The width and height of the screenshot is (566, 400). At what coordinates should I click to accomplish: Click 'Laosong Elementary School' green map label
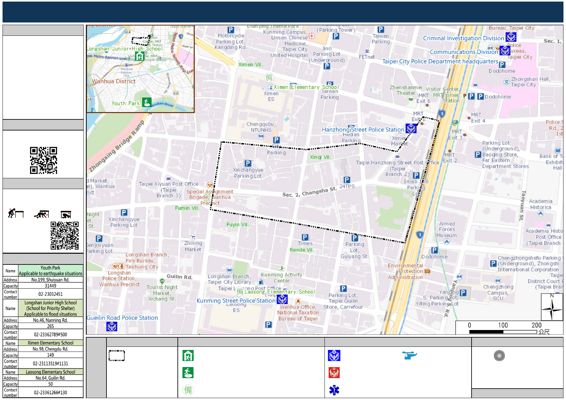(x=280, y=292)
